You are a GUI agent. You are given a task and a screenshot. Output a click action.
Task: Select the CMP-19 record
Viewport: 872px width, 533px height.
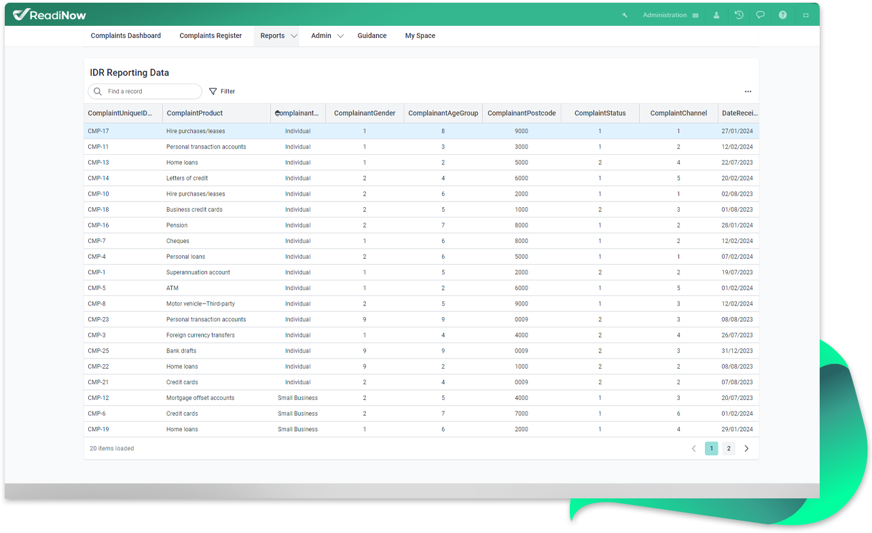click(421, 429)
